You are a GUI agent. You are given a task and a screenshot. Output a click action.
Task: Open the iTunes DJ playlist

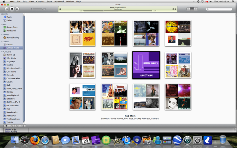[x=11, y=55]
